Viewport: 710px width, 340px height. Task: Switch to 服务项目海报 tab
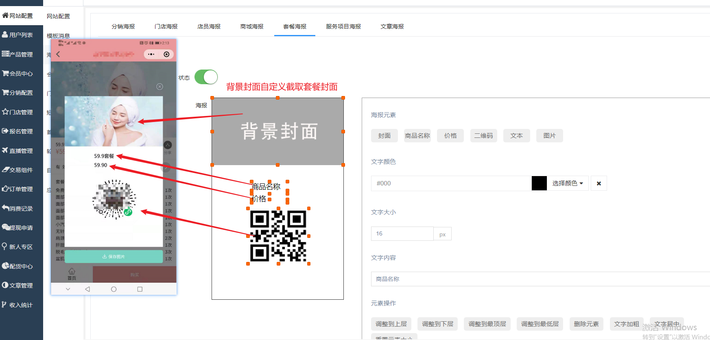(343, 26)
